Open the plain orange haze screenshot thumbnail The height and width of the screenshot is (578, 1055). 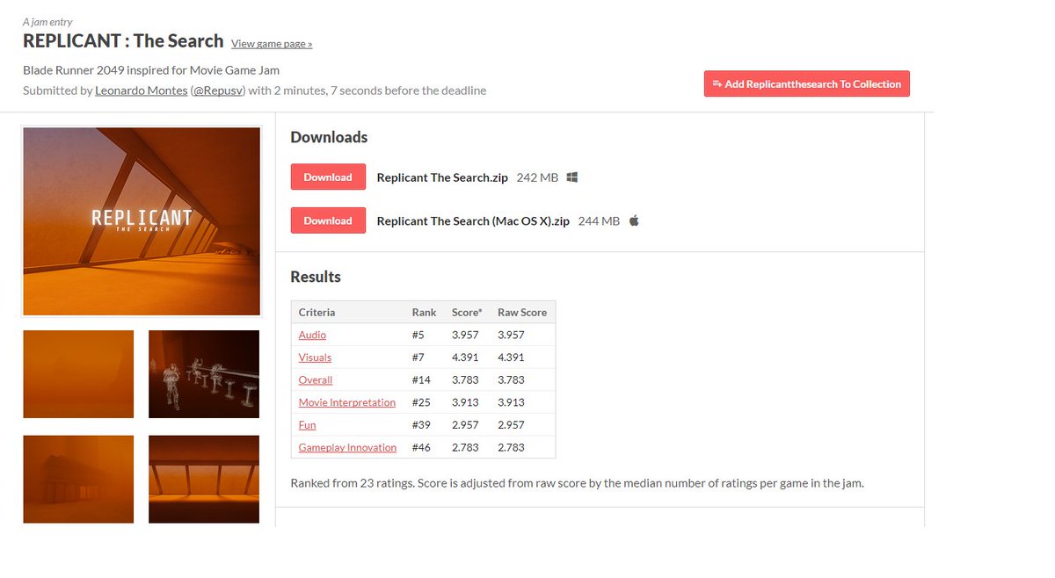(x=78, y=374)
